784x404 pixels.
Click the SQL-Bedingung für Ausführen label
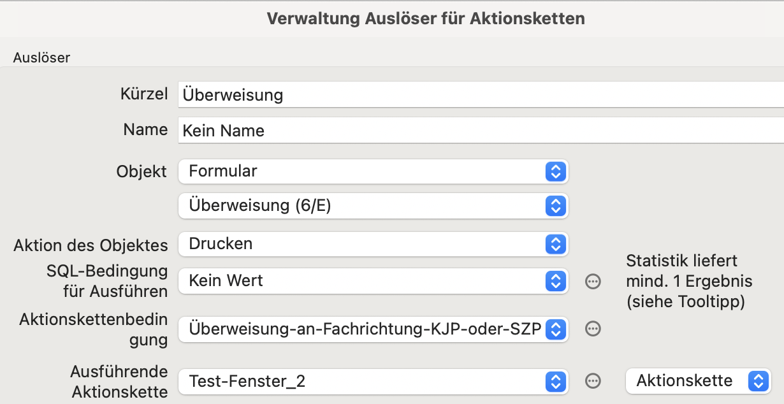click(x=107, y=281)
